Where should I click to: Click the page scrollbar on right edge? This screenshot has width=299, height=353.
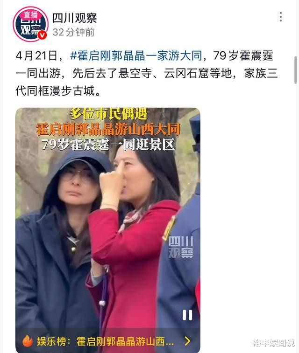pyautogui.click(x=296, y=70)
